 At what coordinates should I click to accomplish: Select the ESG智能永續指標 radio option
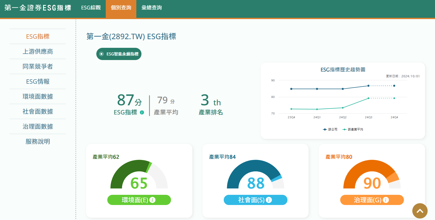coord(101,54)
